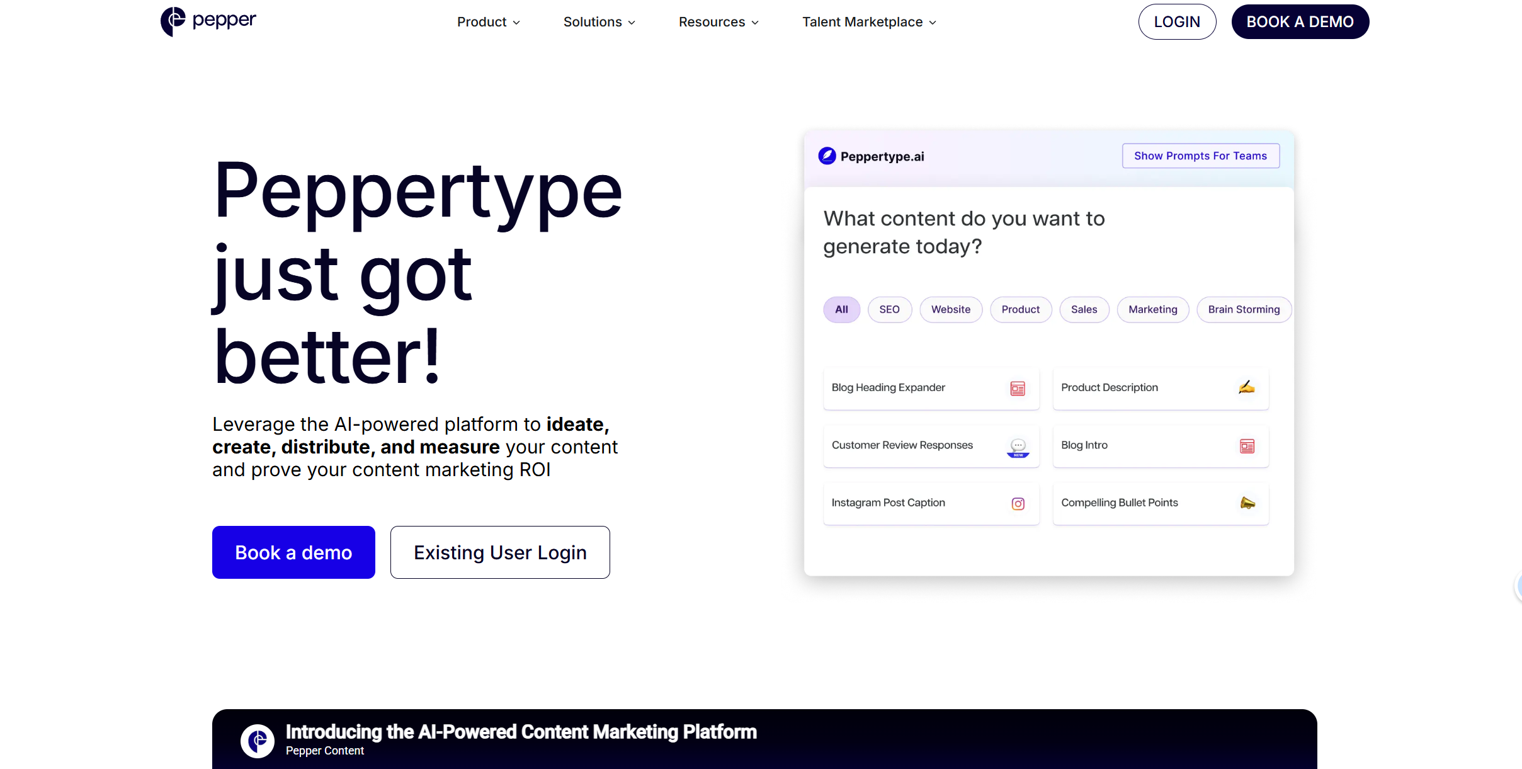
Task: Click the LOGIN button in header
Action: point(1177,22)
